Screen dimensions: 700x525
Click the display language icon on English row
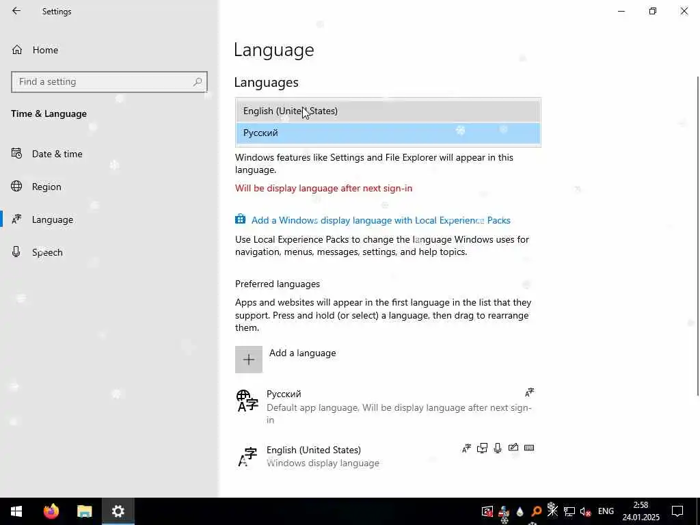click(x=466, y=448)
